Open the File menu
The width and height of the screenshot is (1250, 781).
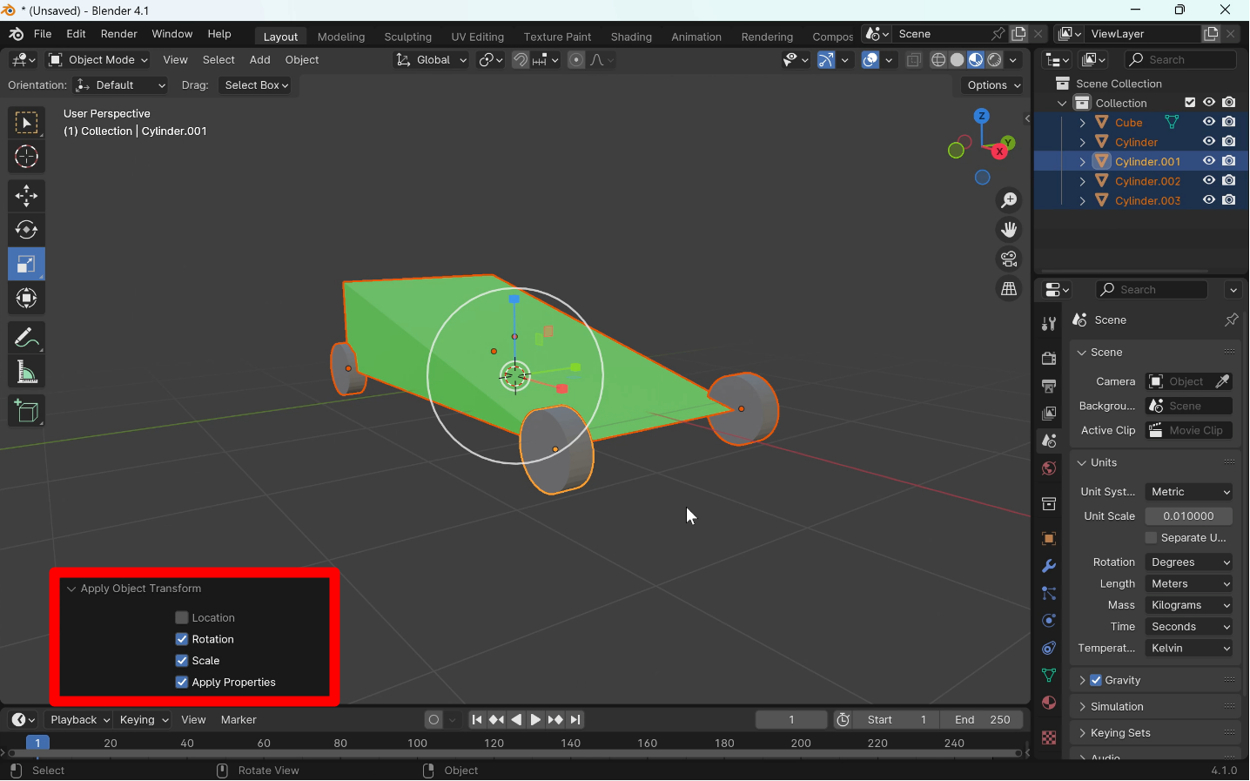pos(43,34)
